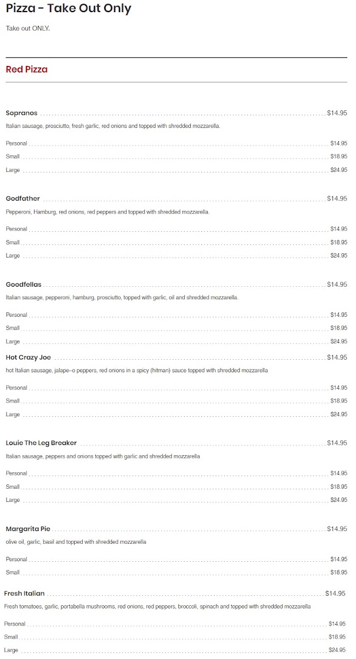Pick the Margarita Pie Small size row
Image resolution: width=356 pixels, height=659 pixels.
176,572
